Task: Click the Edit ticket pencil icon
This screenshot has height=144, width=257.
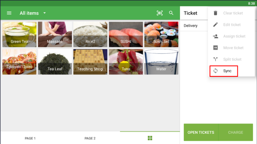Action: tap(216, 25)
